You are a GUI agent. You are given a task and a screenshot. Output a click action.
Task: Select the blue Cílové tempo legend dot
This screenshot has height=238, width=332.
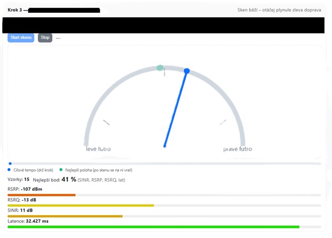(x=10, y=170)
